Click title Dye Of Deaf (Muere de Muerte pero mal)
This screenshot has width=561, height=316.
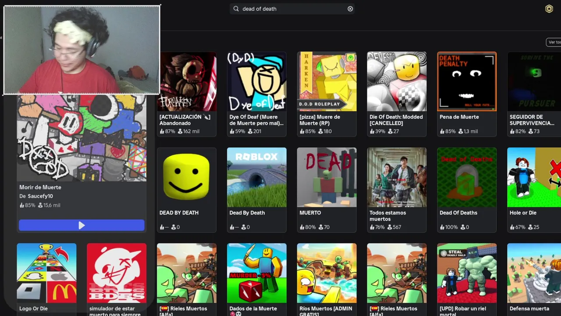point(256,120)
